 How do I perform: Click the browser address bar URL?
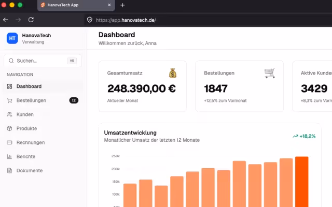[126, 20]
